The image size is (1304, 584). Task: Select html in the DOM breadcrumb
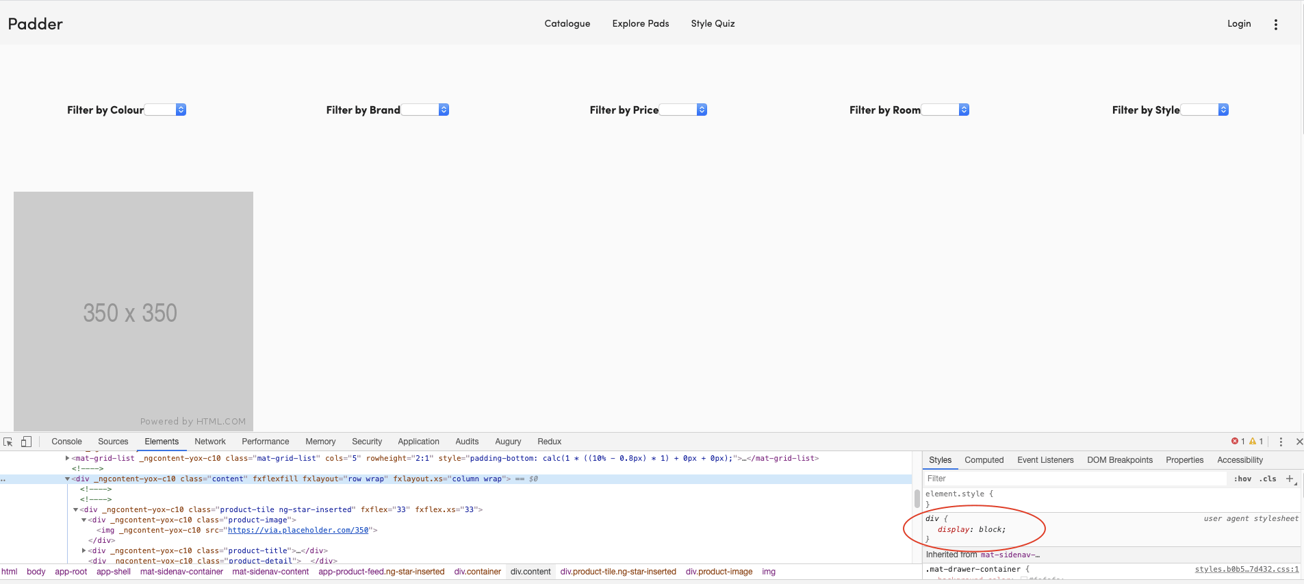point(10,572)
